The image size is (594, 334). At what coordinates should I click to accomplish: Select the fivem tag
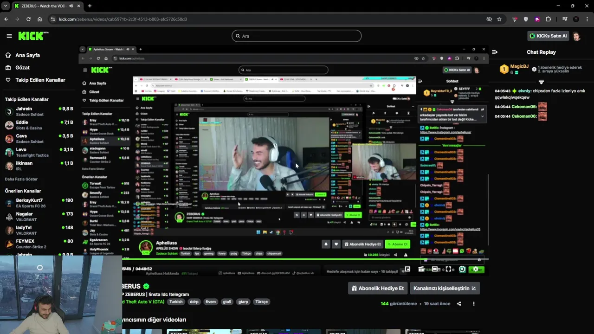pos(211,302)
